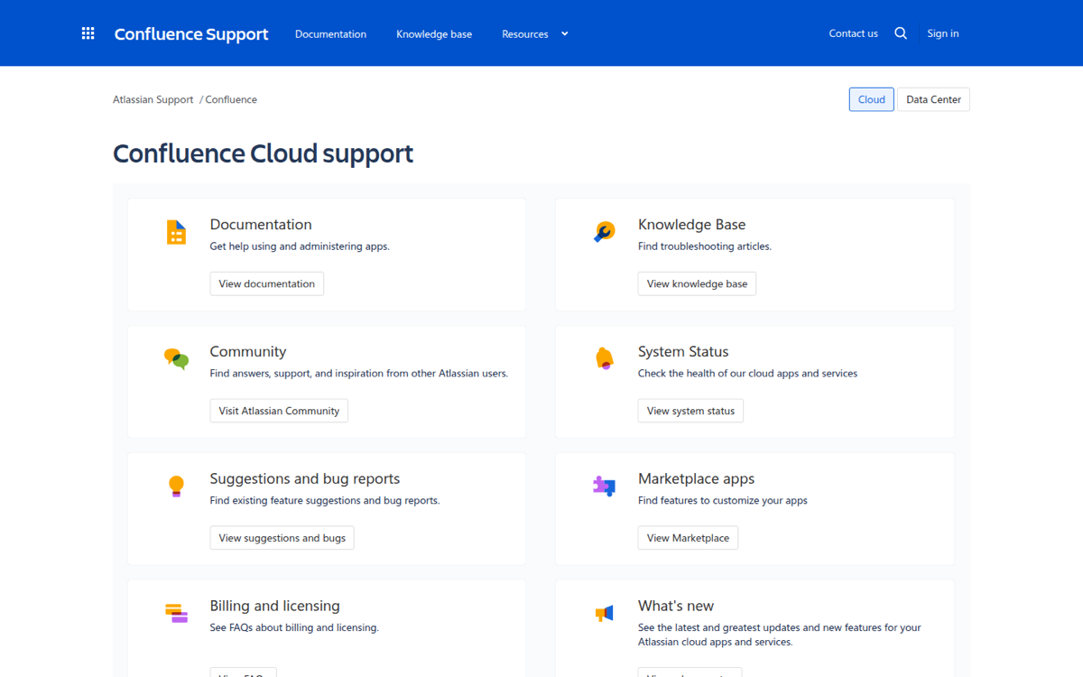Click 'See FAQs about billing and licensing.' text
This screenshot has height=677, width=1083.
[294, 627]
